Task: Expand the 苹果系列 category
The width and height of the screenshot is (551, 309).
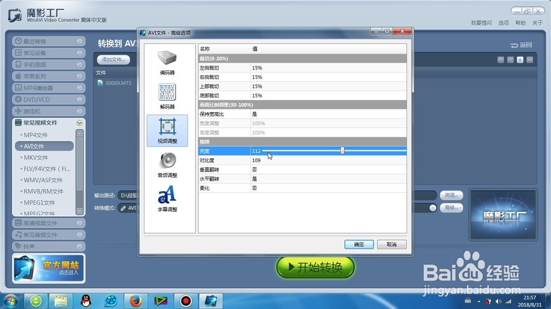Action: pos(49,76)
